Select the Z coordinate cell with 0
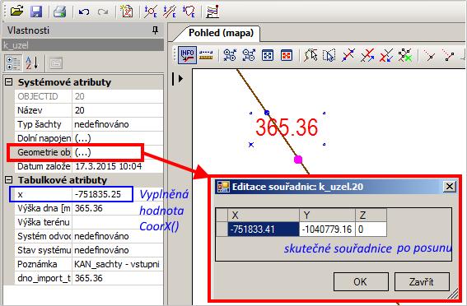Screen dimensions: 467x306 (x=371, y=229)
